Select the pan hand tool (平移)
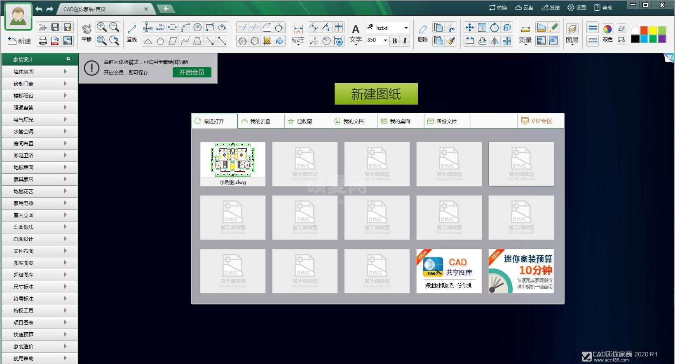The image size is (675, 364). (x=87, y=32)
